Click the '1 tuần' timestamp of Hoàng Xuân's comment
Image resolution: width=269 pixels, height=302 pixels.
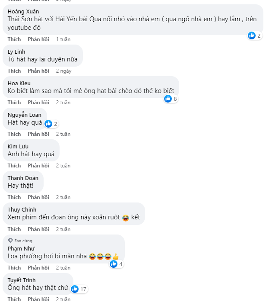tap(63, 39)
